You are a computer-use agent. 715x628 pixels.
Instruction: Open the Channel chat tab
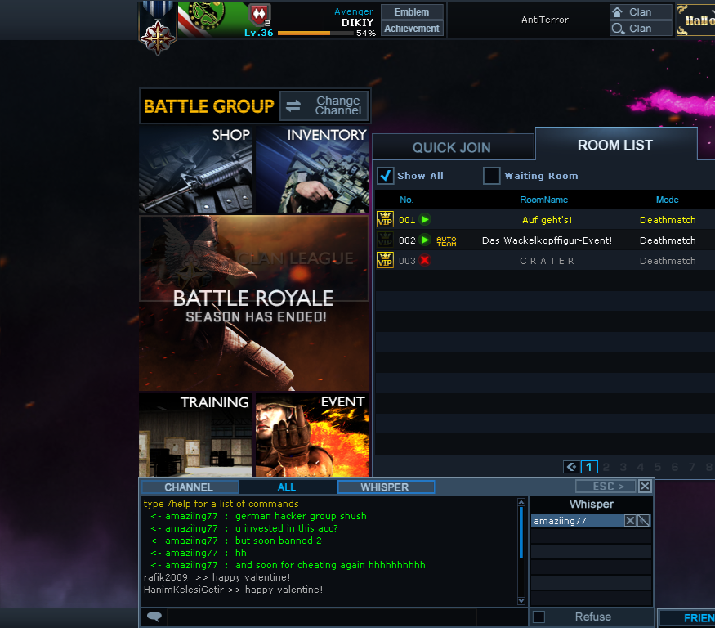point(190,487)
